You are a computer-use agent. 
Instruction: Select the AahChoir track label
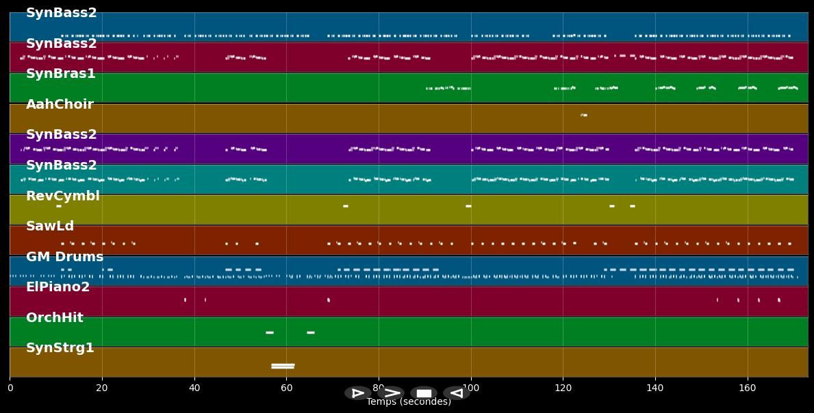coord(60,105)
